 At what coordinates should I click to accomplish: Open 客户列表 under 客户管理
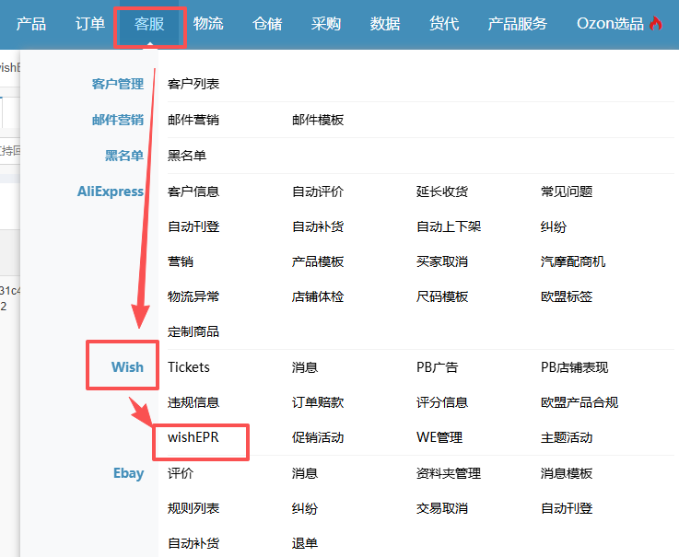193,85
